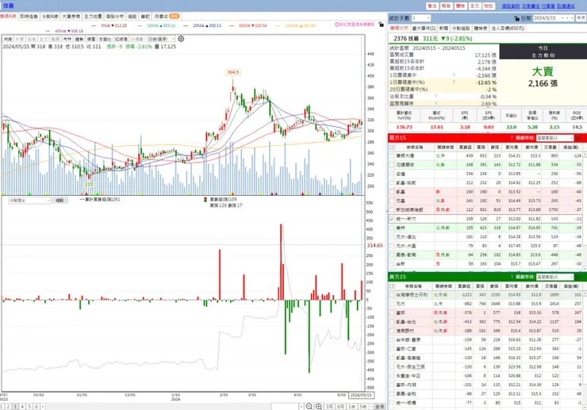Open the 日線(還原) period dropdown
This screenshot has width=587, height=410.
(161, 39)
